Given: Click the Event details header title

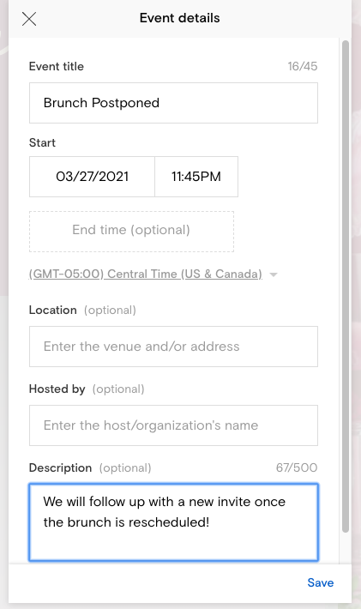Looking at the screenshot, I should 180,18.
